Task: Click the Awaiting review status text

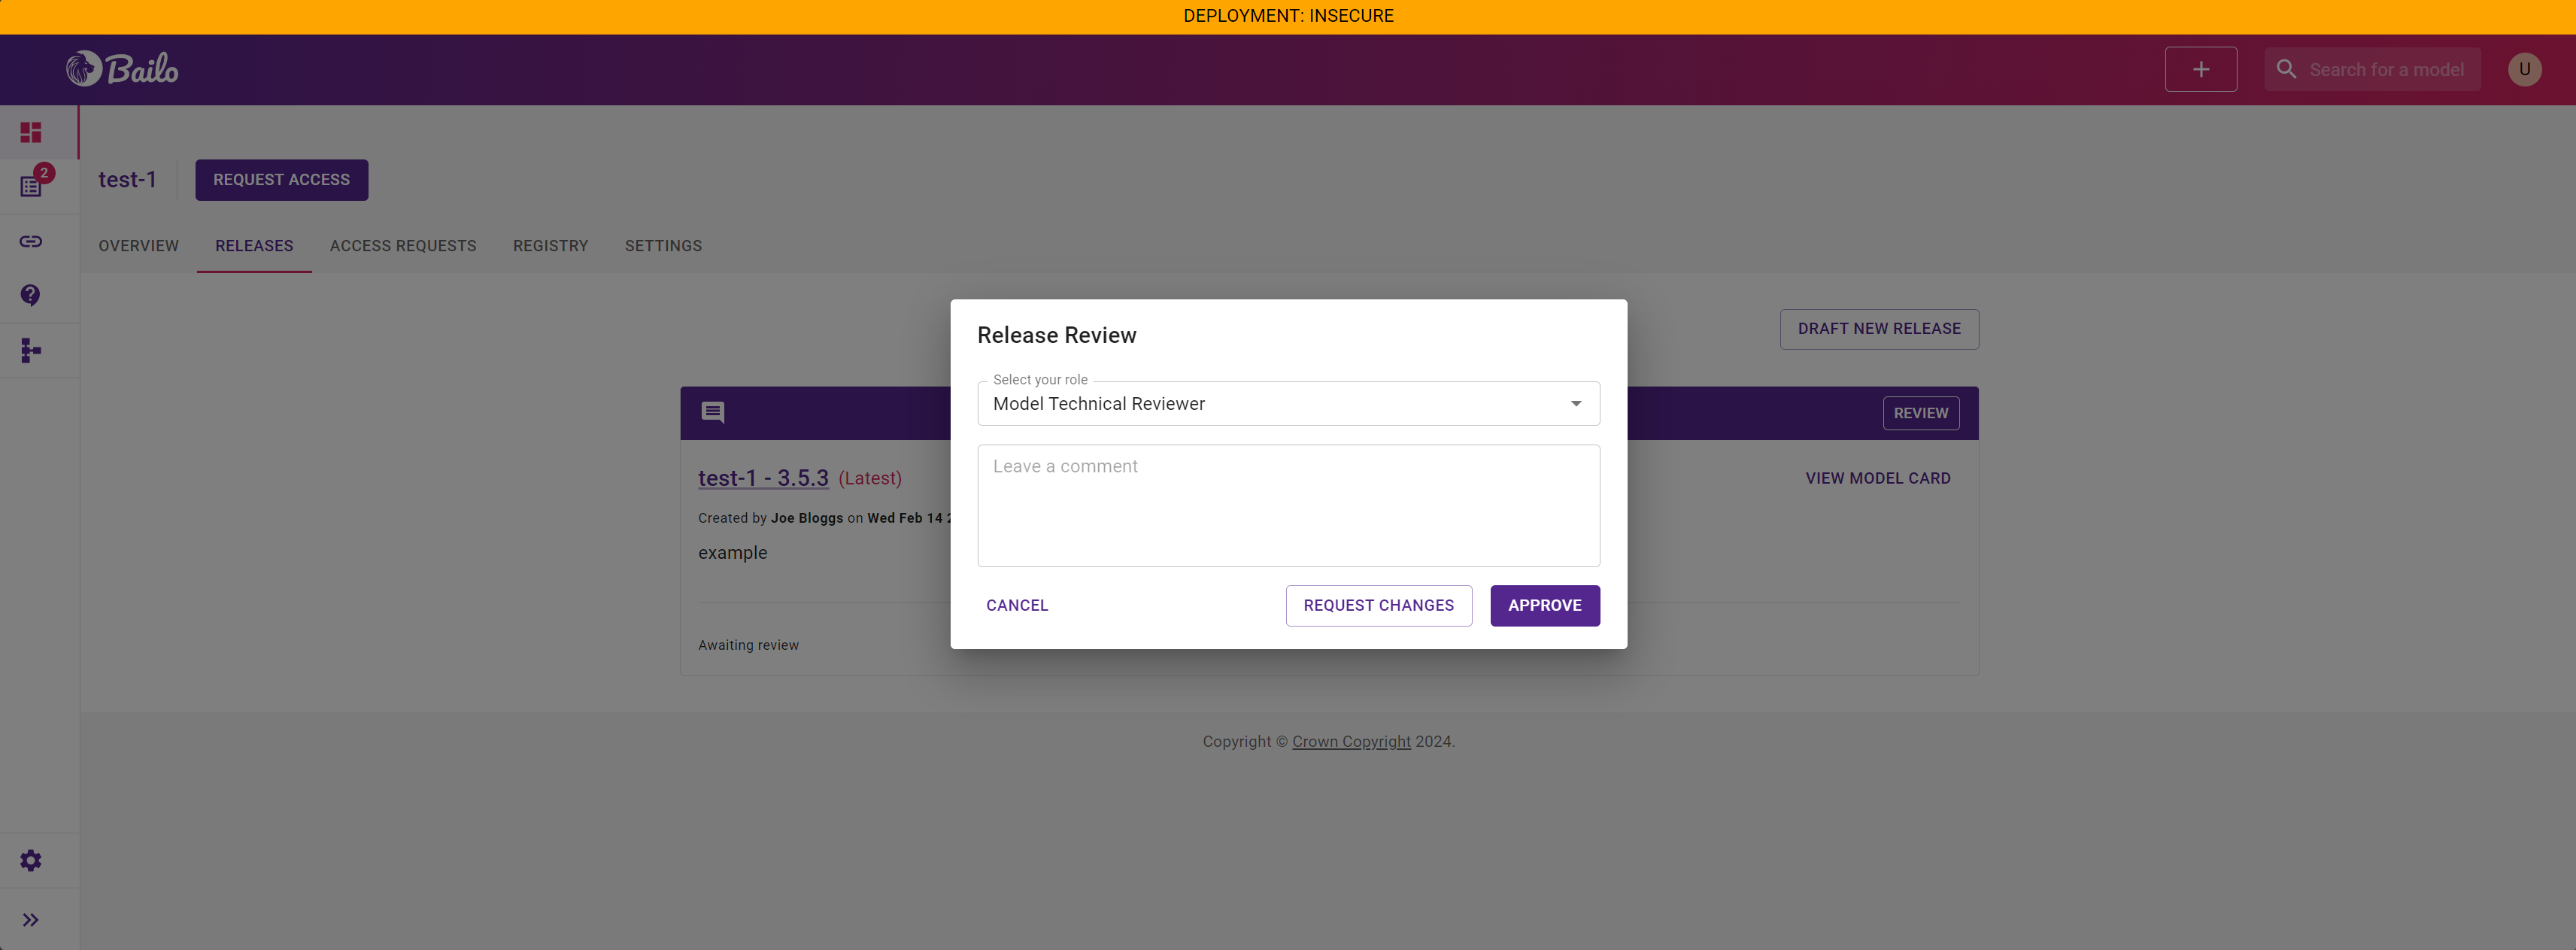Action: [748, 645]
